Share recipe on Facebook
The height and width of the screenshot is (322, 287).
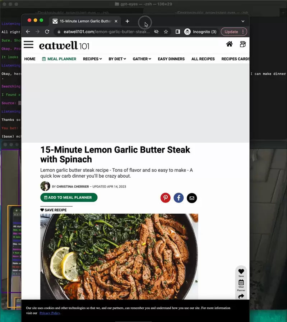pyautogui.click(x=179, y=198)
